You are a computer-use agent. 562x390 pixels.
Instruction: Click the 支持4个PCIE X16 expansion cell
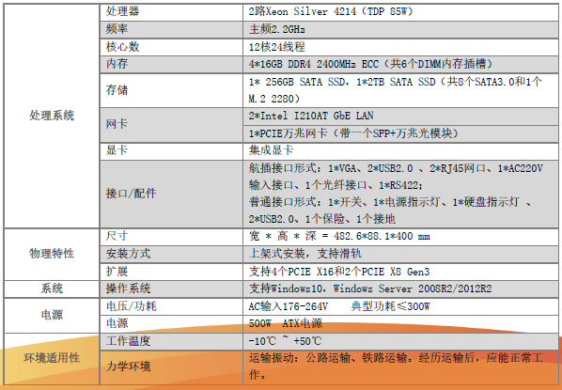tap(400, 272)
